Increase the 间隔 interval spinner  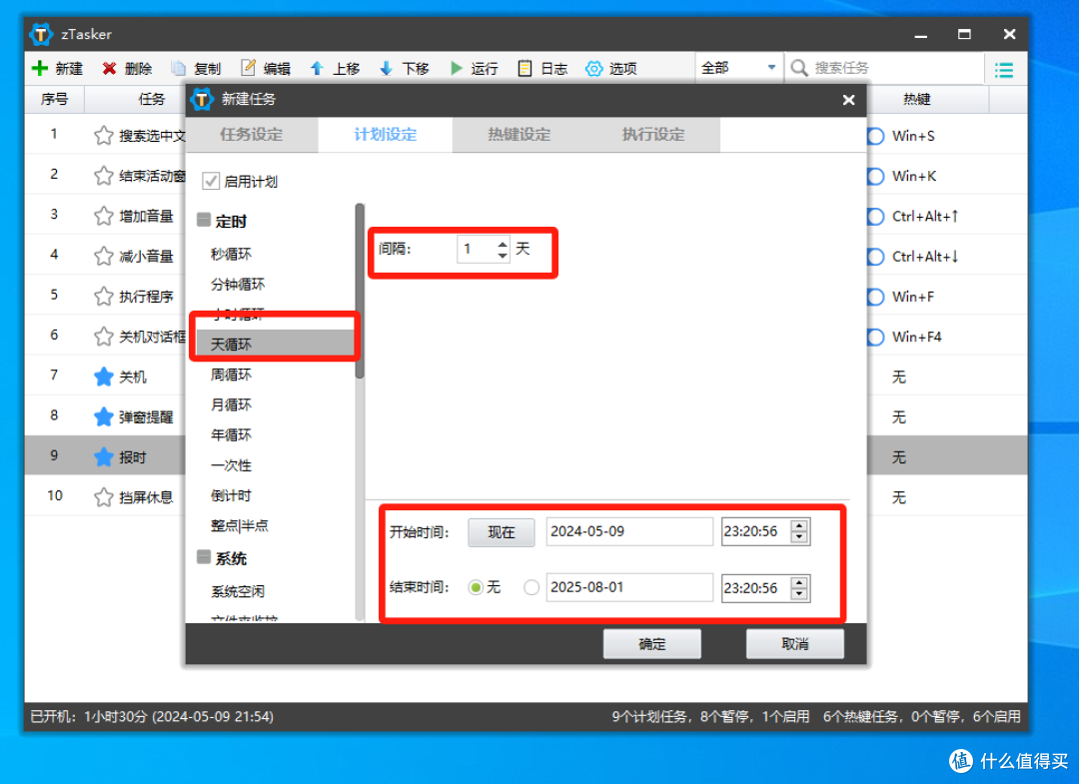point(503,244)
